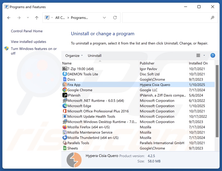Select 'Mozilla Thunderbird (x64 en-US)' entry
Image resolution: width=222 pixels, height=171 pixels.
(93, 138)
